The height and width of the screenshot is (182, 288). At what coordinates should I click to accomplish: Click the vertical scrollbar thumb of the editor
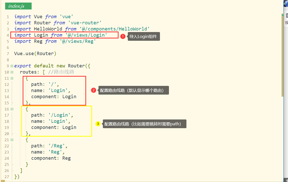[x=283, y=55]
